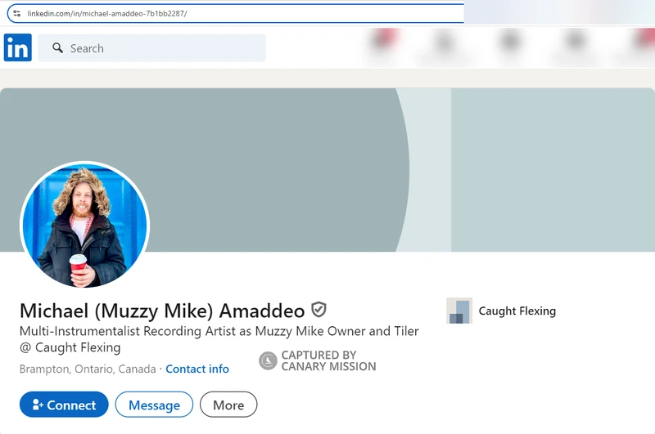Click the middle blurred navigation icon in the header

[x=510, y=43]
